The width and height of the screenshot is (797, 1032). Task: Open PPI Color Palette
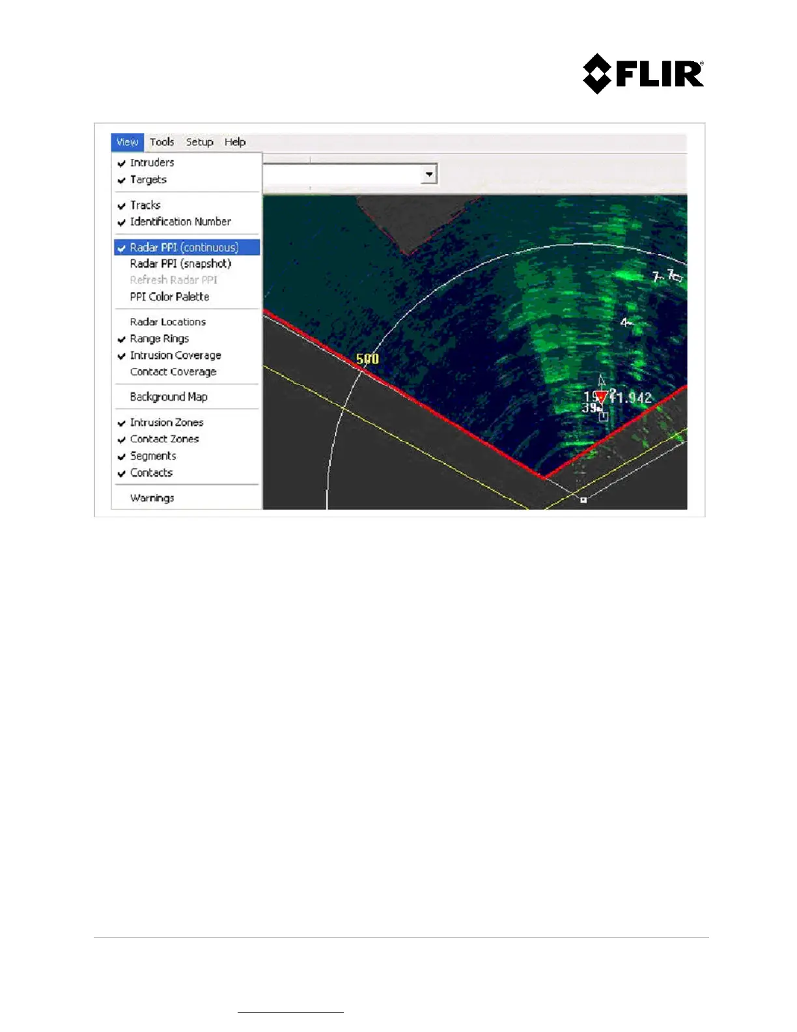[187, 296]
